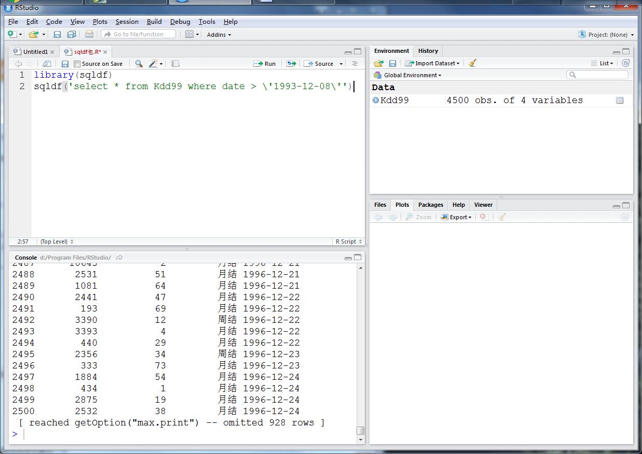Click the compile report notebook icon
The height and width of the screenshot is (454, 642).
click(x=175, y=64)
